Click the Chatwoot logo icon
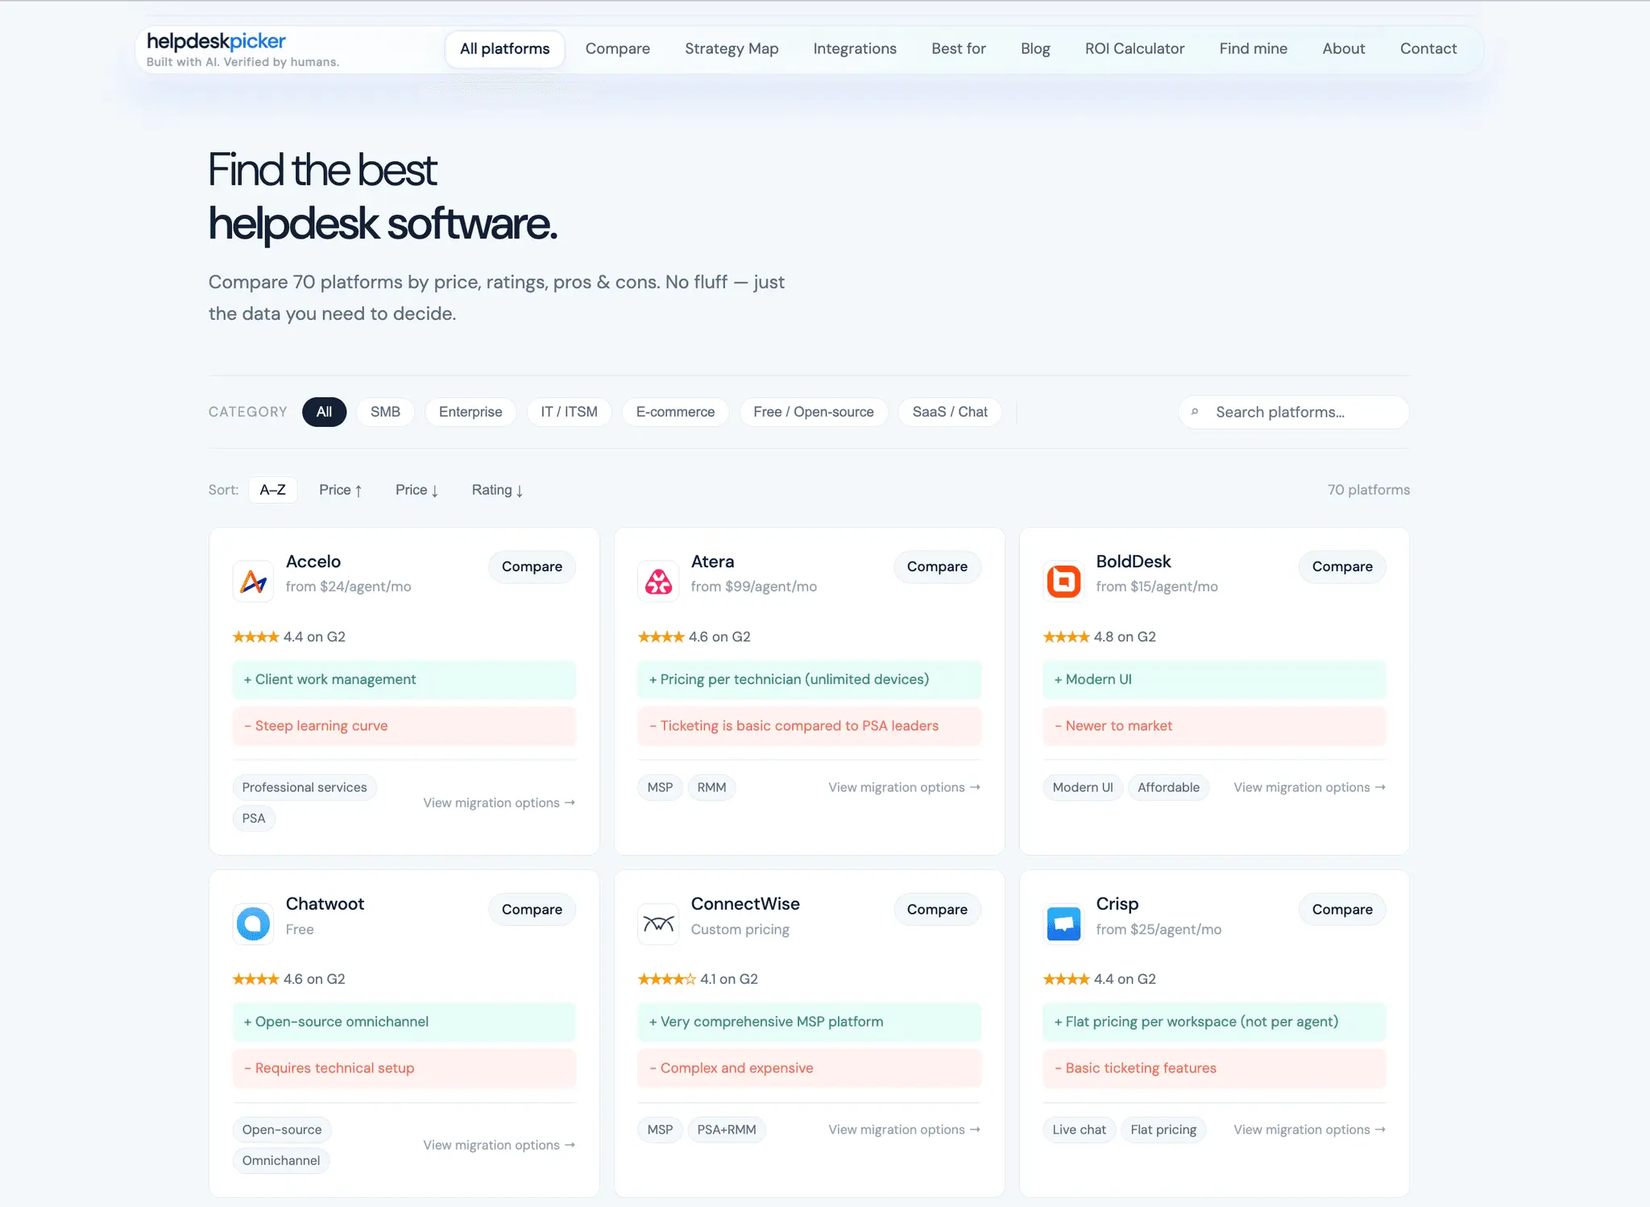The image size is (1650, 1207). (x=254, y=923)
